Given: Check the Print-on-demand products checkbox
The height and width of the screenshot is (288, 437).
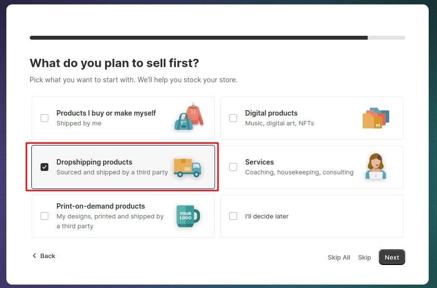Looking at the screenshot, I should 44,216.
